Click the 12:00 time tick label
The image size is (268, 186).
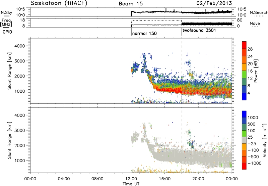click(x=131, y=179)
